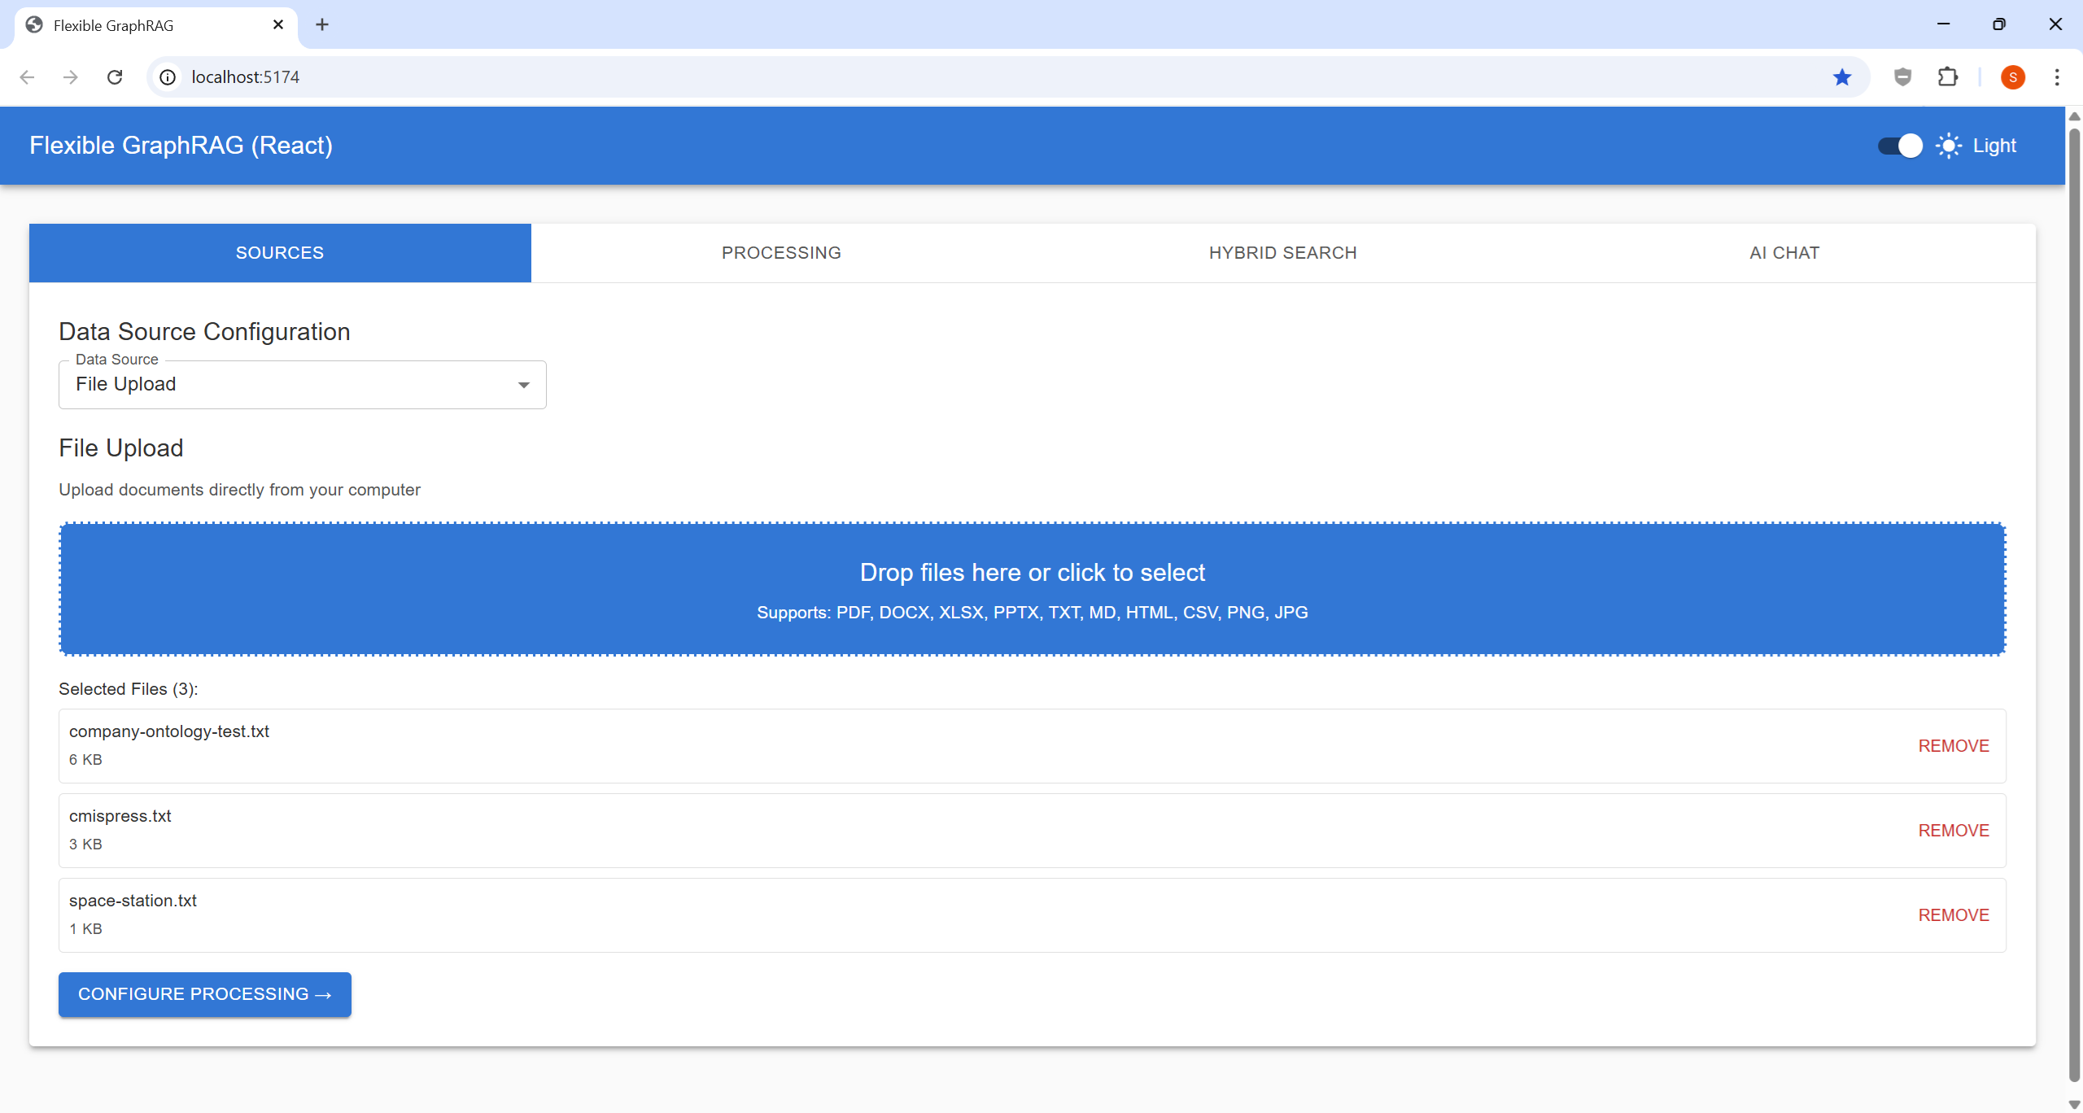Viewport: 2083px width, 1113px height.
Task: Go to the AI Chat tab
Action: [x=1784, y=253]
